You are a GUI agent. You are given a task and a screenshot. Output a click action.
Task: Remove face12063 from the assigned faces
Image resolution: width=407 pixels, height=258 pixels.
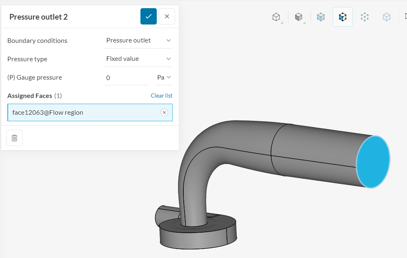click(x=164, y=113)
